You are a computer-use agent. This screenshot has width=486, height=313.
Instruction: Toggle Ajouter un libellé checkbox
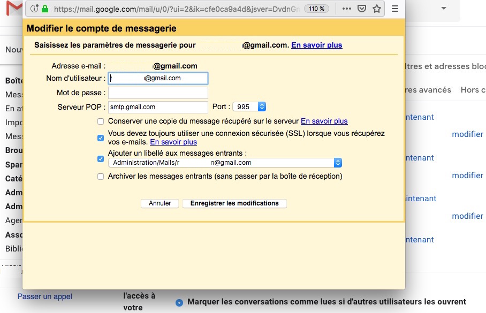101,159
